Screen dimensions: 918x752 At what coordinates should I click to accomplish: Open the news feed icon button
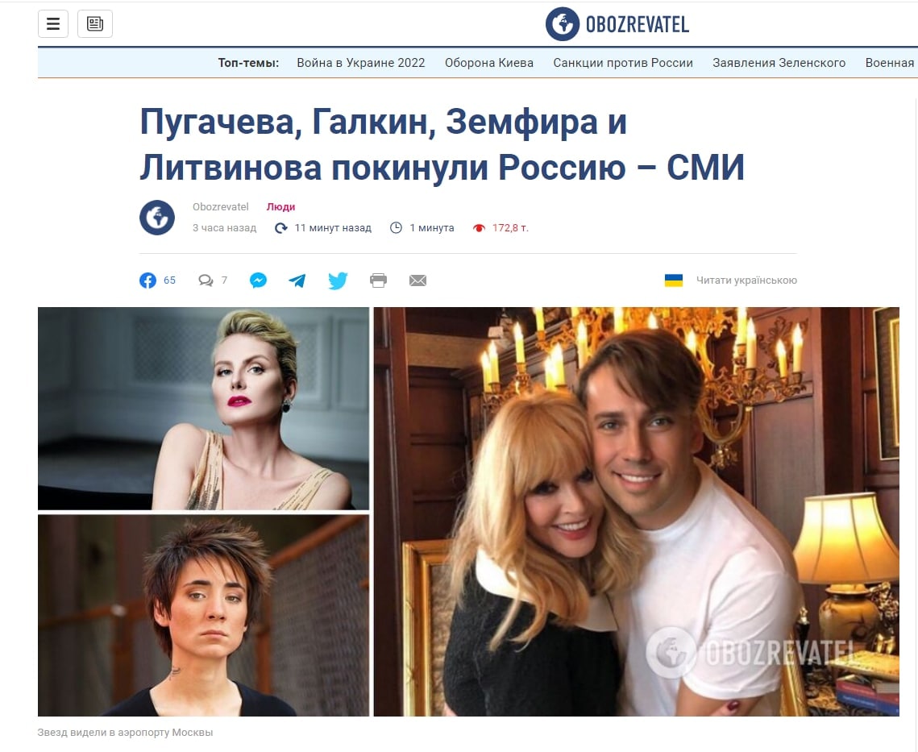(x=95, y=23)
